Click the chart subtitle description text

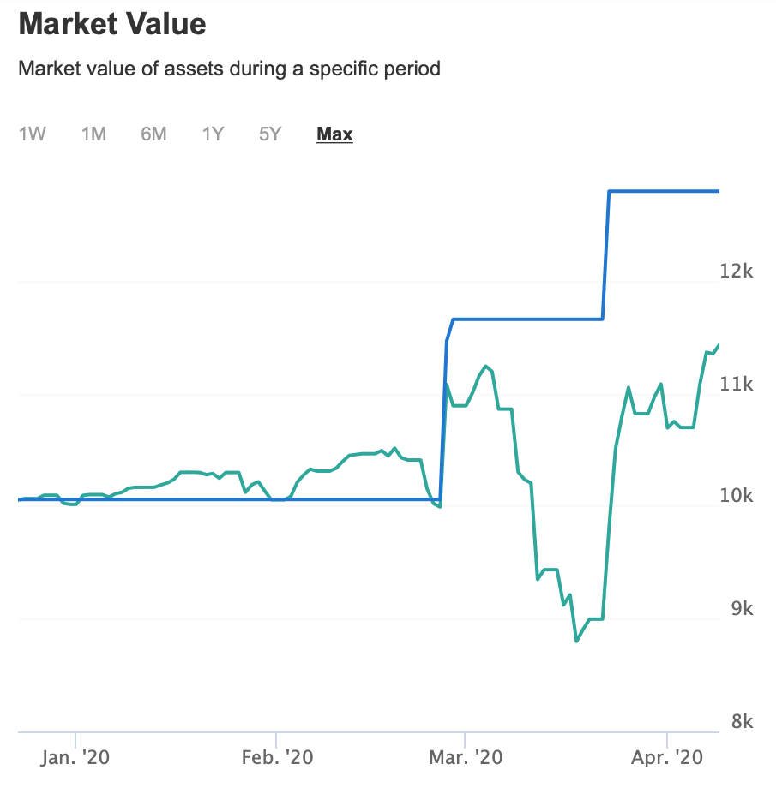tap(229, 69)
